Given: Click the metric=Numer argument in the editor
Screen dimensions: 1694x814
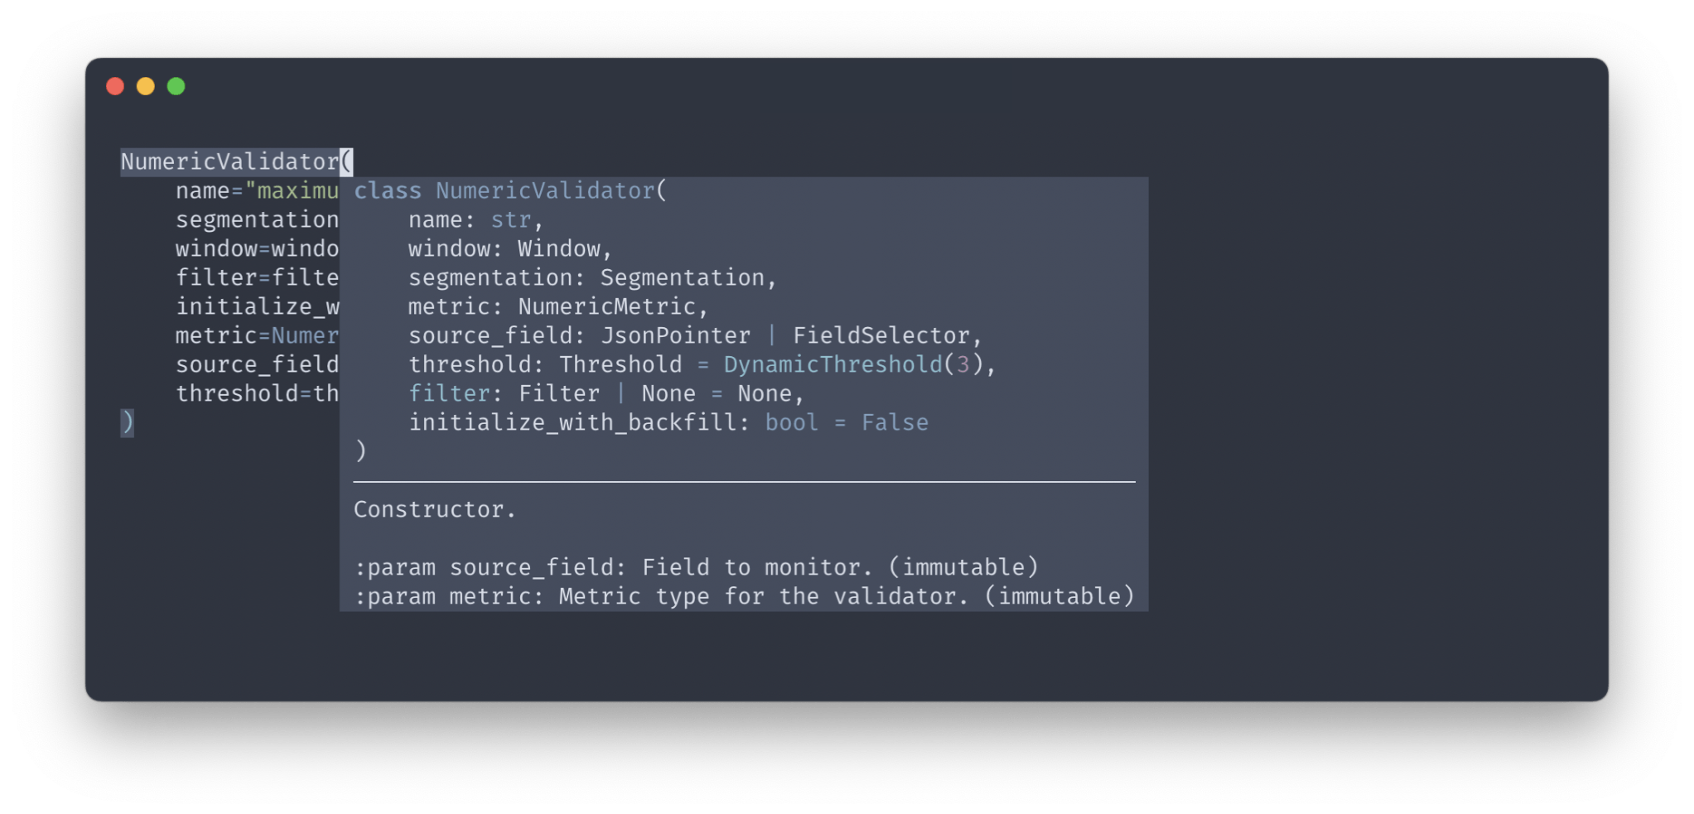Looking at the screenshot, I should 257,336.
